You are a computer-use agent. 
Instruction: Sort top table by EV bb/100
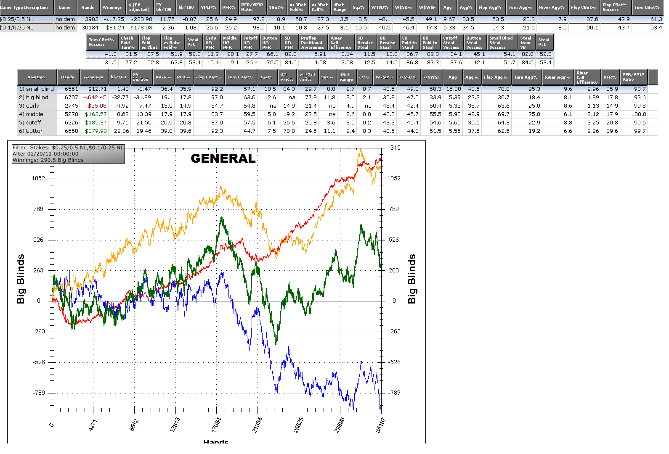164,8
